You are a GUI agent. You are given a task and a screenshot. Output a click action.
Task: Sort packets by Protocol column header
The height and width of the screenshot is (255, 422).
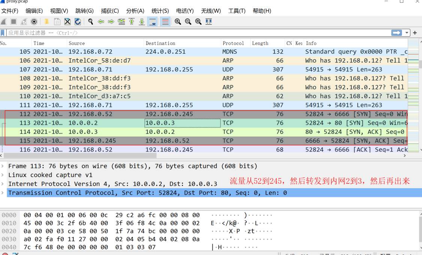233,43
